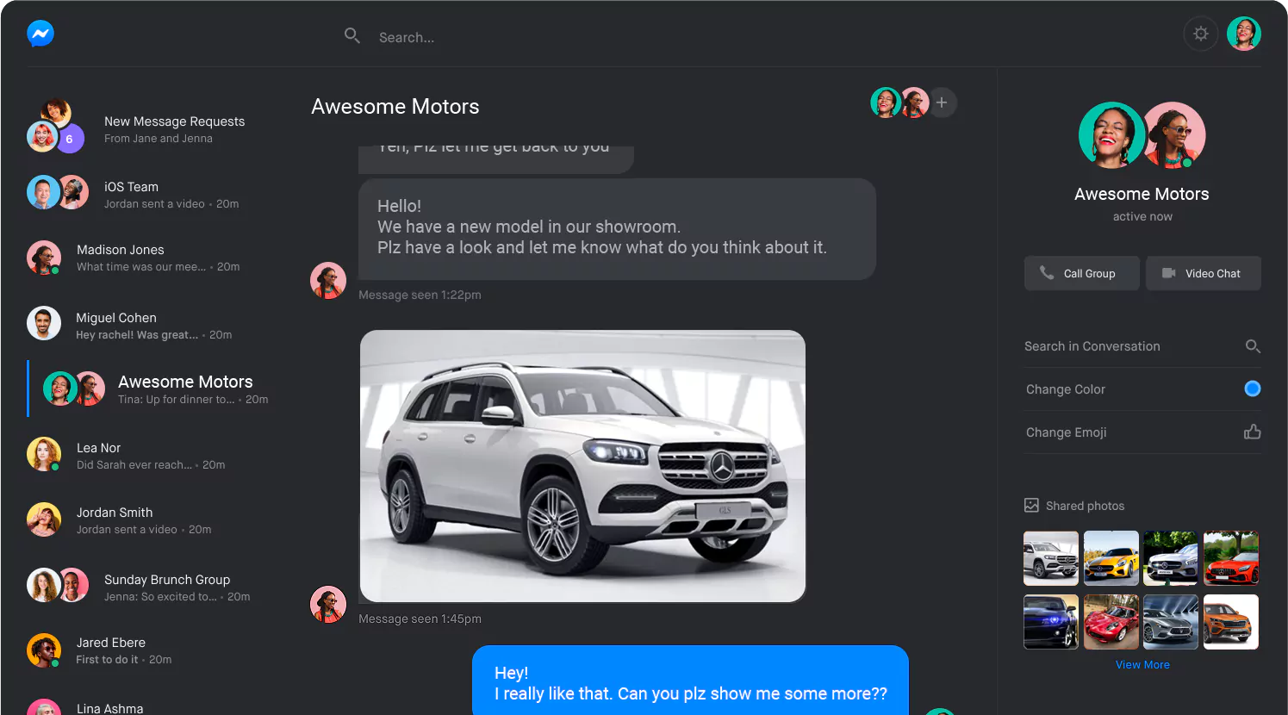This screenshot has height=715, width=1288.
Task: Click the Shared photos image icon
Action: [x=1031, y=506]
